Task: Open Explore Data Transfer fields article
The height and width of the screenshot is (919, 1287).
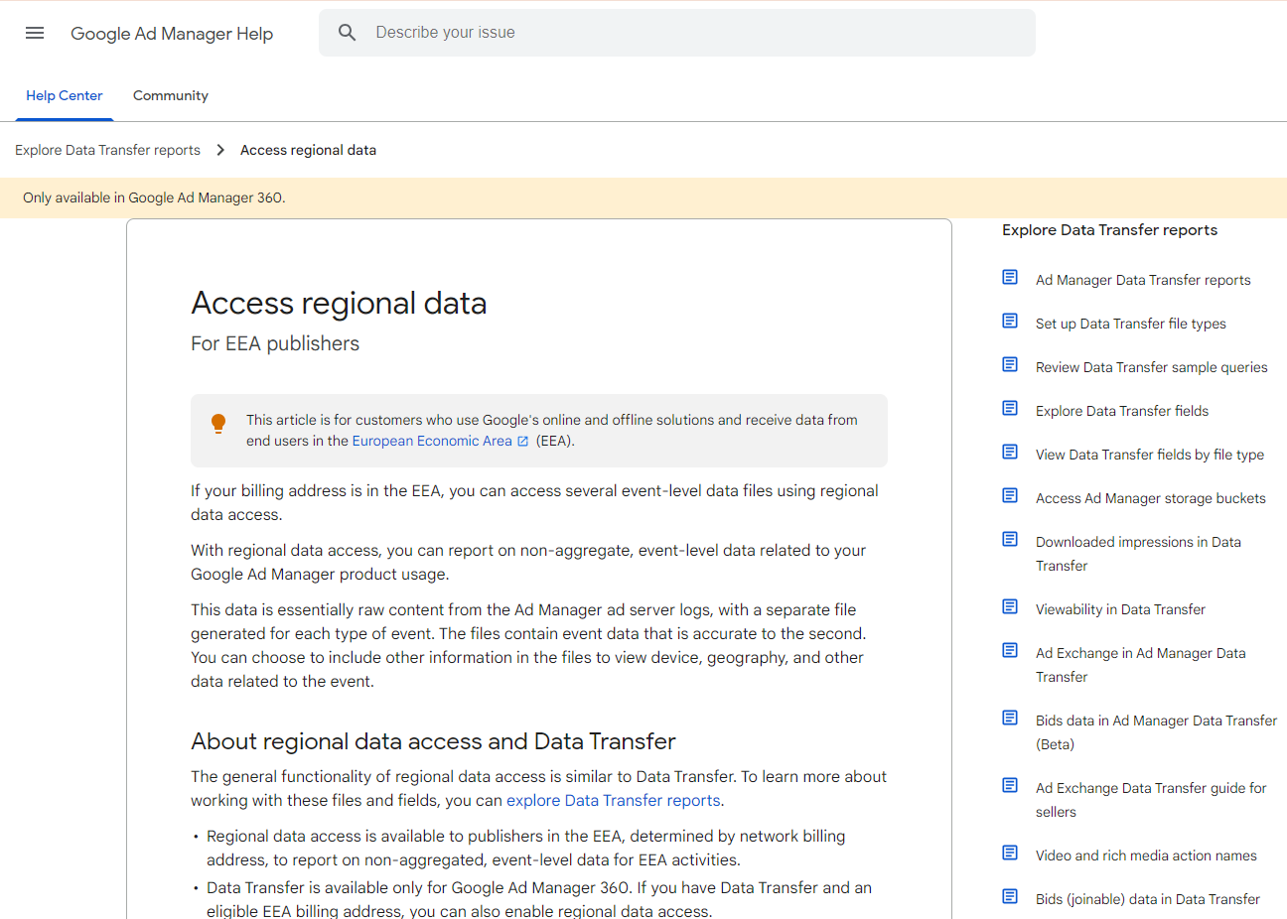Action: pos(1122,411)
